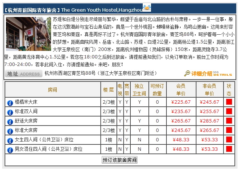Open info icon for 女生四人间 床位
Image resolution: width=240 pixels, height=170 pixels.
[x=10, y=141]
